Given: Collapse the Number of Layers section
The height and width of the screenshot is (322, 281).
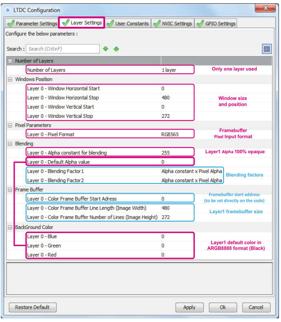Looking at the screenshot, I should pyautogui.click(x=10, y=61).
